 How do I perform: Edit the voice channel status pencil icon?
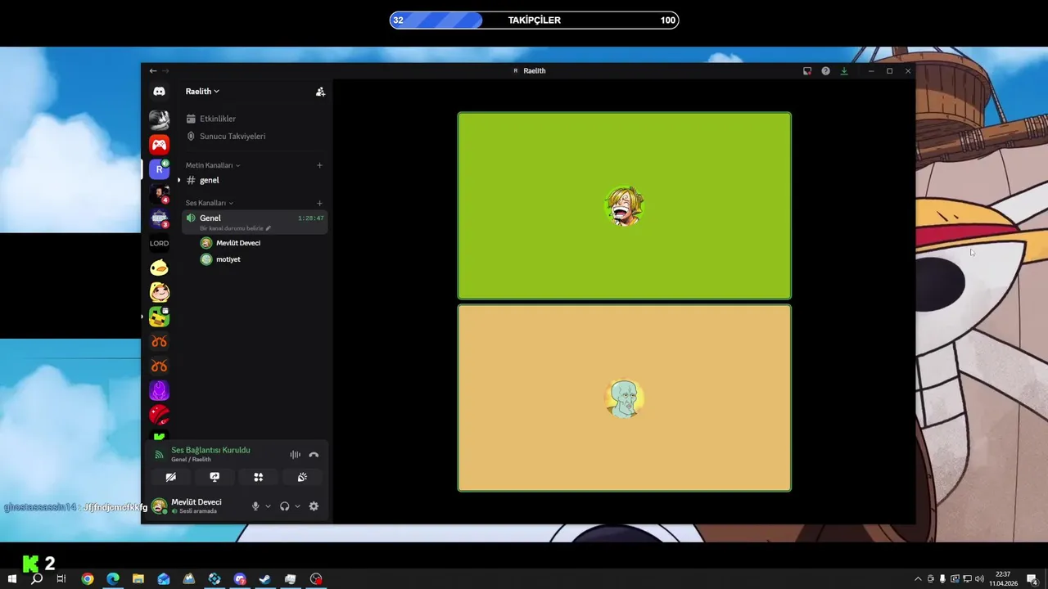pyautogui.click(x=269, y=228)
